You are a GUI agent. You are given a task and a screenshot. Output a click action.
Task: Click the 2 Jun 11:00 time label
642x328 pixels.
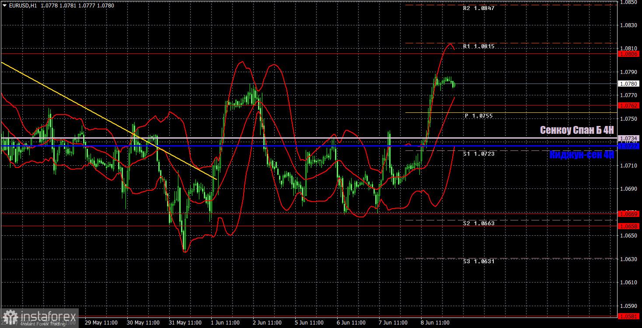(268, 323)
